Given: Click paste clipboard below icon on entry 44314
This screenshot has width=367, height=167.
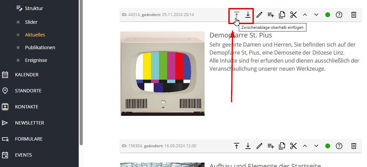Looking at the screenshot, I should (x=248, y=15).
